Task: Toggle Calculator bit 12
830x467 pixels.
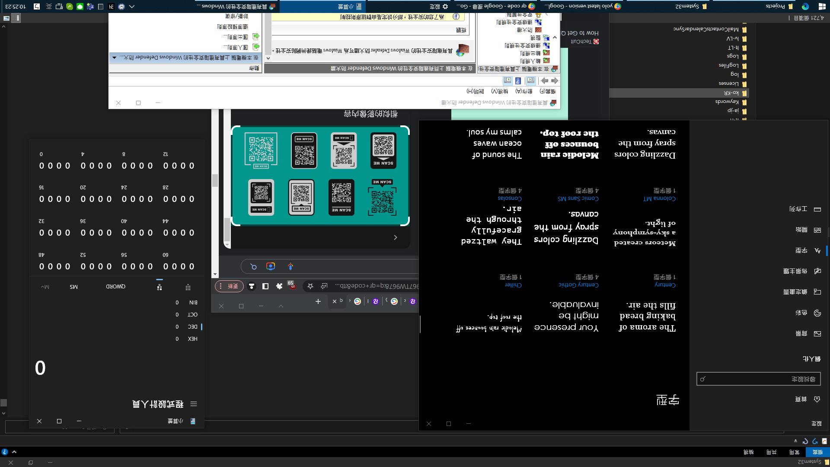Action: pyautogui.click(x=166, y=166)
